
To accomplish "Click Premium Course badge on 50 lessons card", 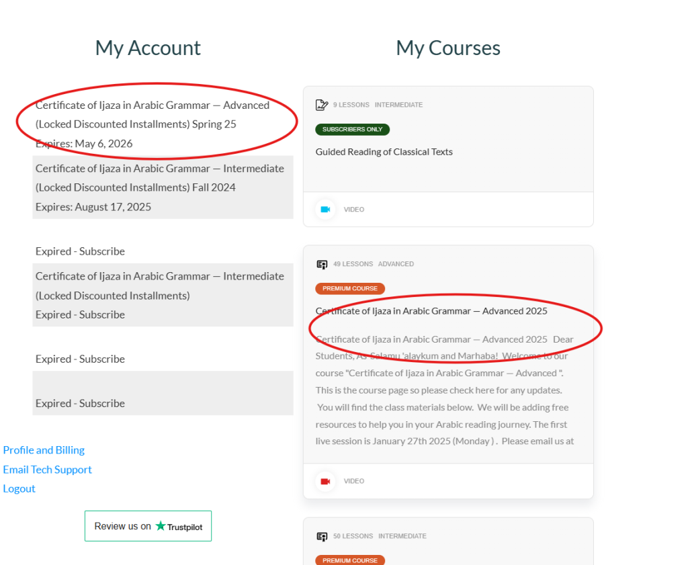I will (x=349, y=560).
